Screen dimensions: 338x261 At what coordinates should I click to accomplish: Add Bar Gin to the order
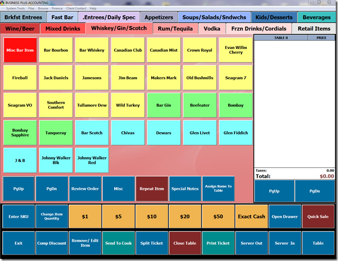[x=164, y=105]
